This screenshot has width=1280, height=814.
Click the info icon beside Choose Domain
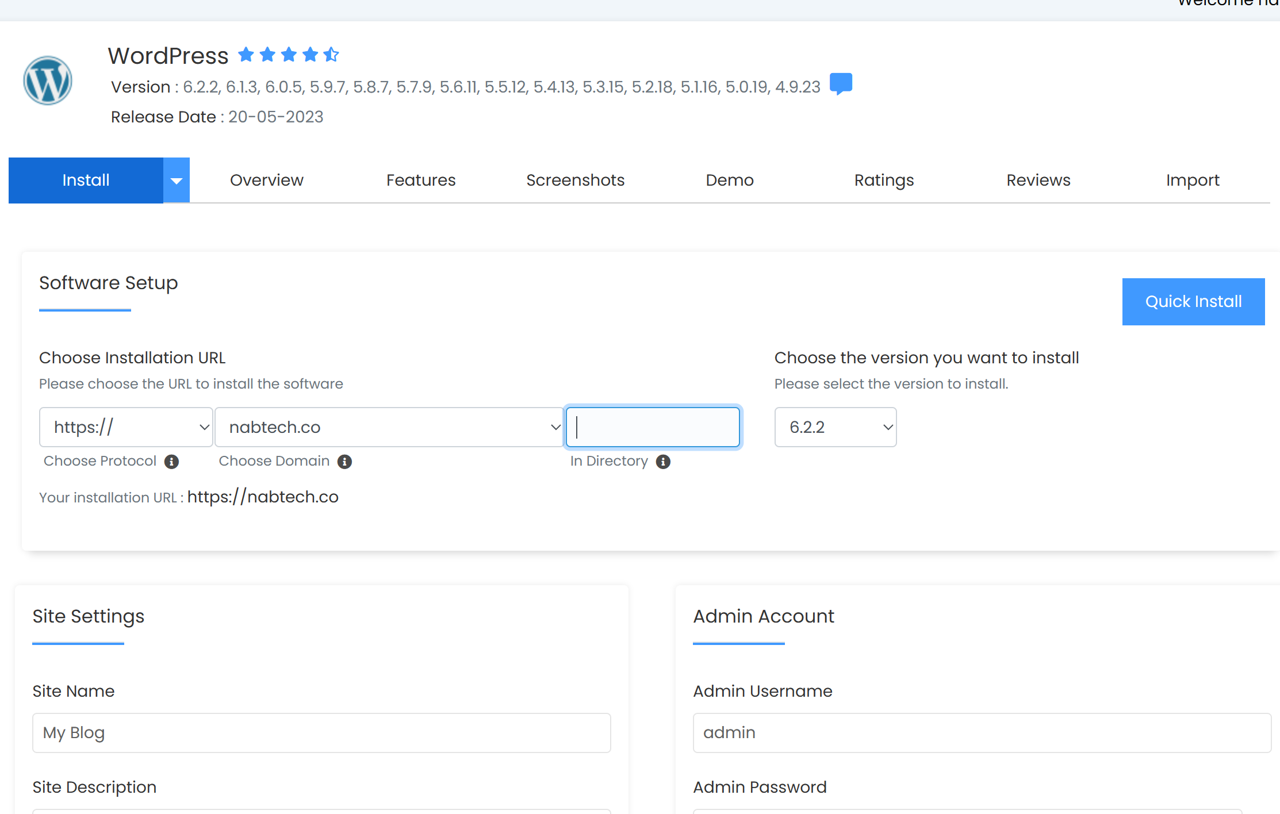[x=344, y=462]
